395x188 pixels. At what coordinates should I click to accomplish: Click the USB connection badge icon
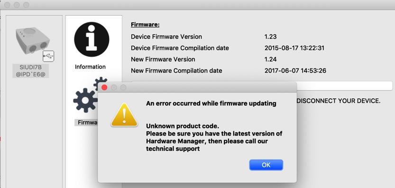tap(48, 56)
